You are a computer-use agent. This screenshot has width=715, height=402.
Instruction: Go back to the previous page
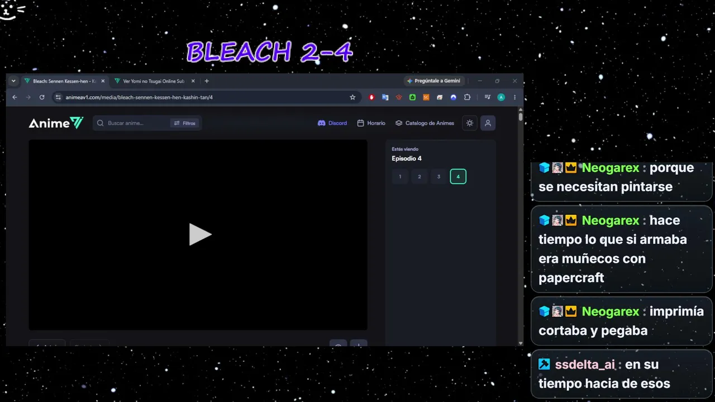click(15, 97)
